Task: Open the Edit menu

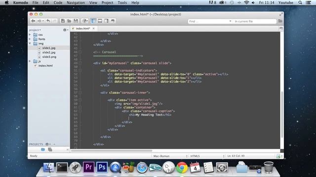Action: (46, 2)
